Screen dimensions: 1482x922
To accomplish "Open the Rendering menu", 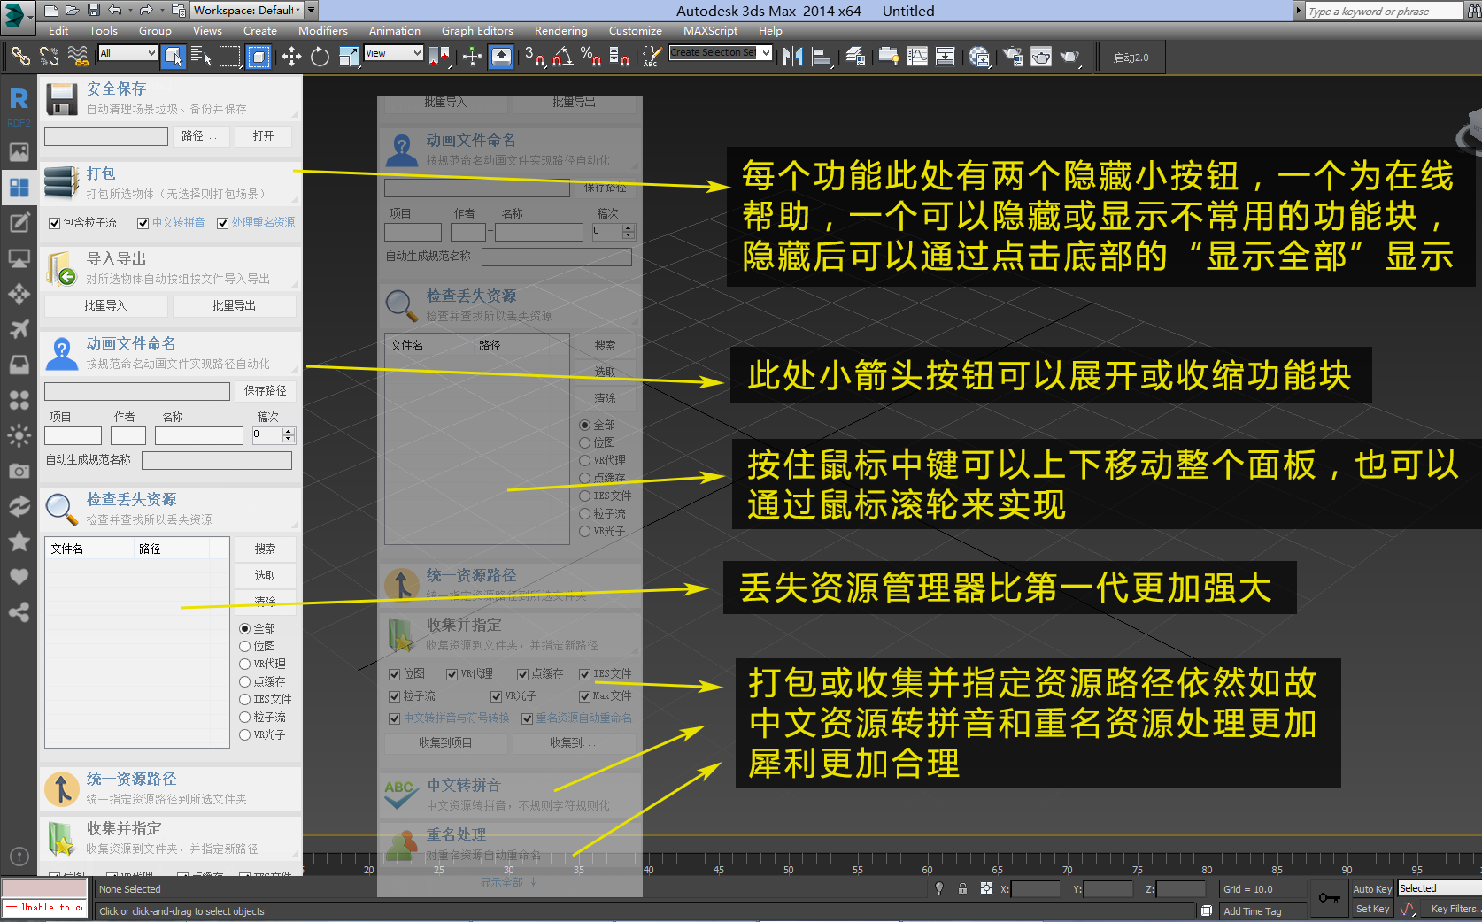I will click(x=561, y=31).
